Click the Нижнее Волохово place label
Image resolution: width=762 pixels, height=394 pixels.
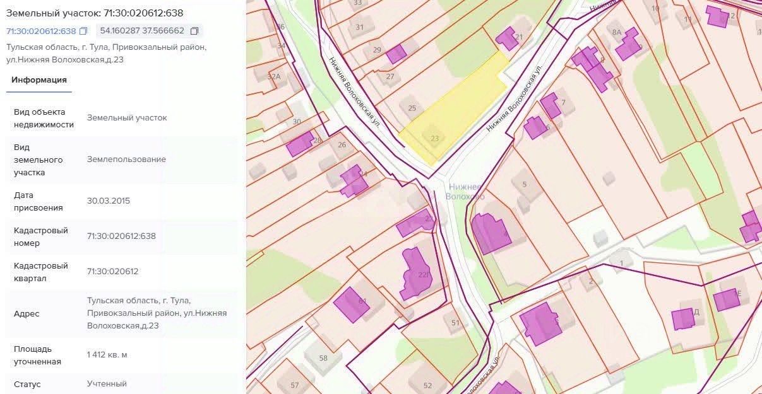pos(467,192)
